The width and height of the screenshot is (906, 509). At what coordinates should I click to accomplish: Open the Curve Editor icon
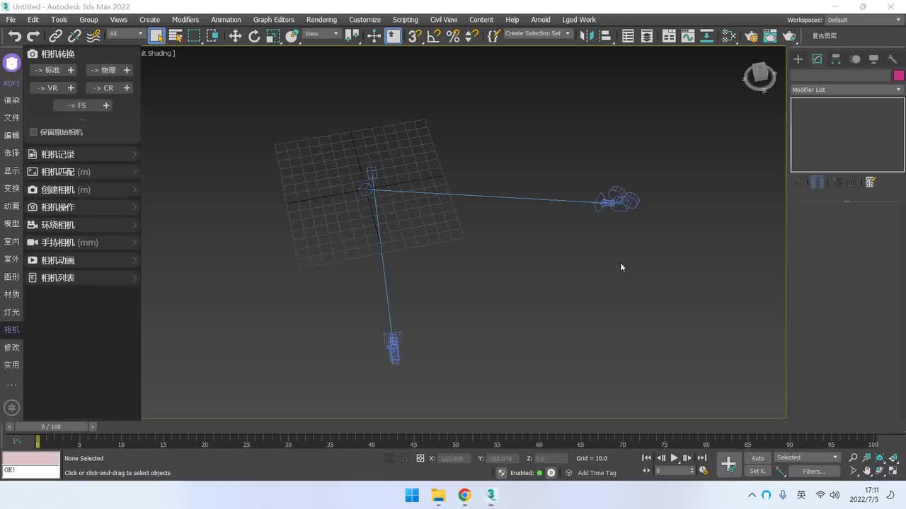tap(687, 36)
